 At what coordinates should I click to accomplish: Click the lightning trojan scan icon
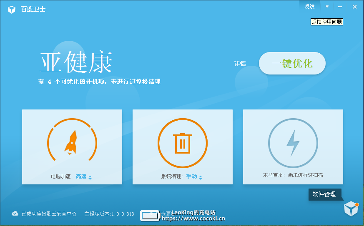click(293, 143)
